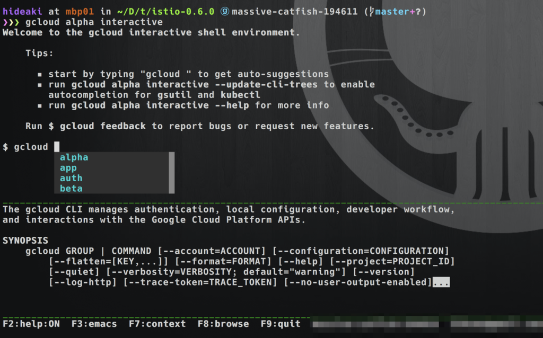Switch editing mode via F3:emacs
The image size is (543, 338).
coord(94,324)
